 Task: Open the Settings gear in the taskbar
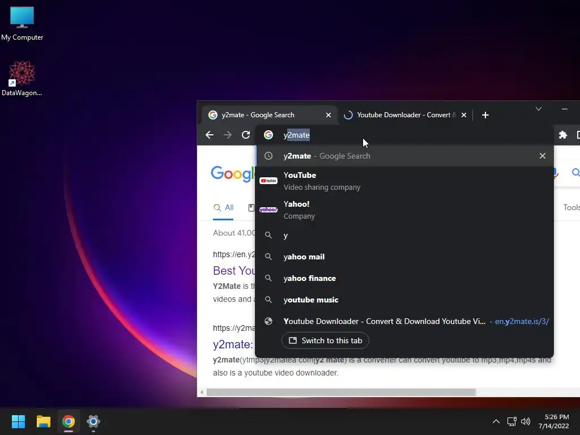coord(93,421)
